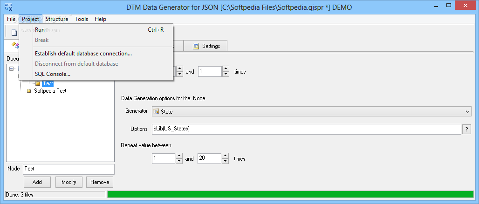Increase the lower repeat-value spinner showing 1
Image resolution: width=479 pixels, height=204 pixels.
[179, 156]
